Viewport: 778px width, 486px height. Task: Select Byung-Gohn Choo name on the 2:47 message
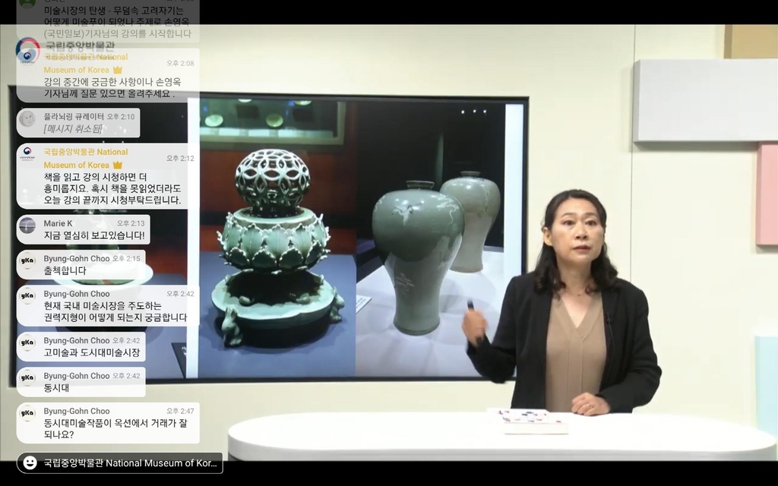tap(77, 411)
